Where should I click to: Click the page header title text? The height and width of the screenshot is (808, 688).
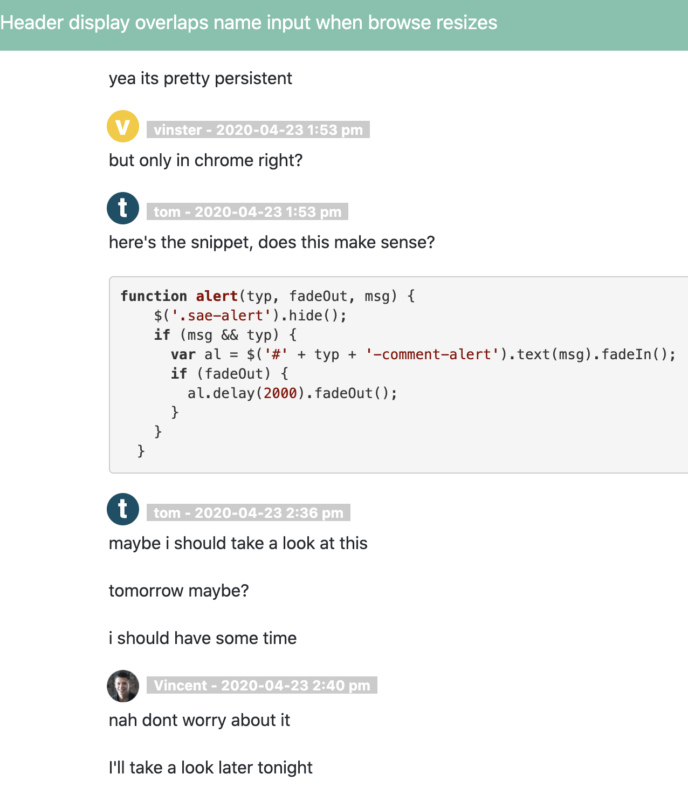pos(249,23)
